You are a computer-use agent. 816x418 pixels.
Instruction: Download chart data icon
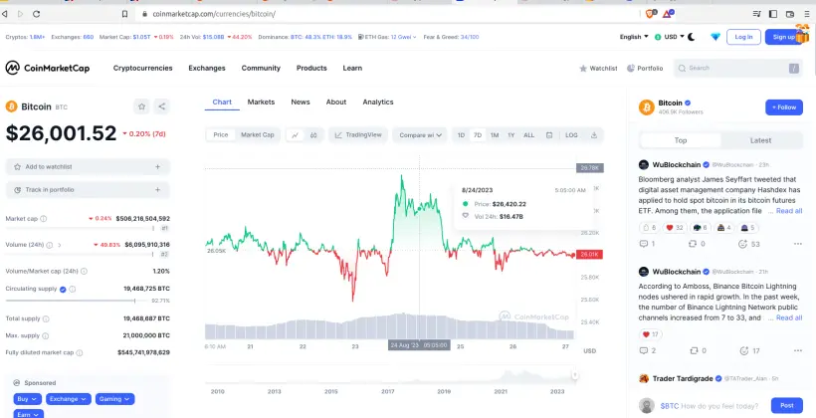pyautogui.click(x=594, y=134)
